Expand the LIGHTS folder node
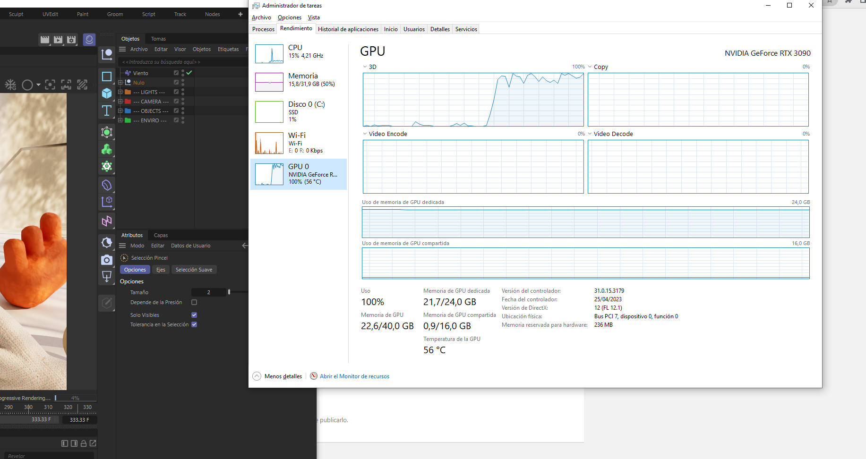The width and height of the screenshot is (866, 459). click(x=120, y=92)
